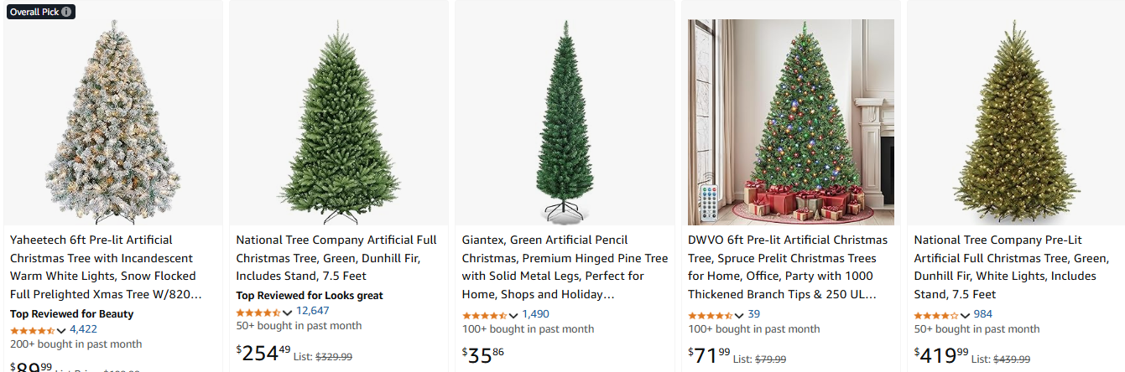Expand rating chevron beside 12,647 reviews

pos(287,312)
